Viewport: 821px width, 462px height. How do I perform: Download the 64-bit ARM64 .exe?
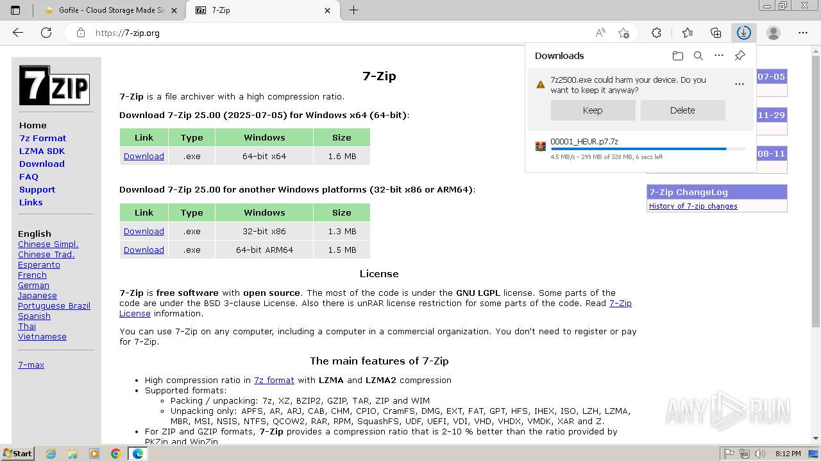tap(144, 250)
